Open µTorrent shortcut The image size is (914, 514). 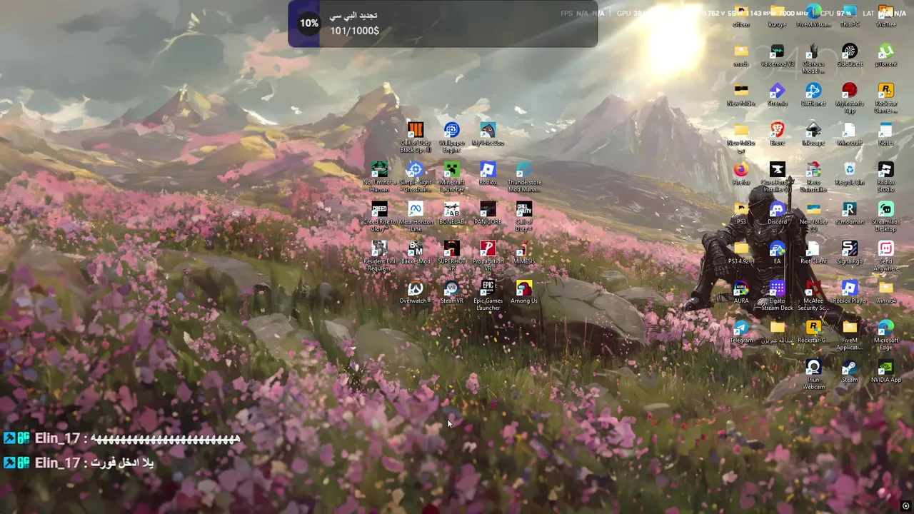885,51
